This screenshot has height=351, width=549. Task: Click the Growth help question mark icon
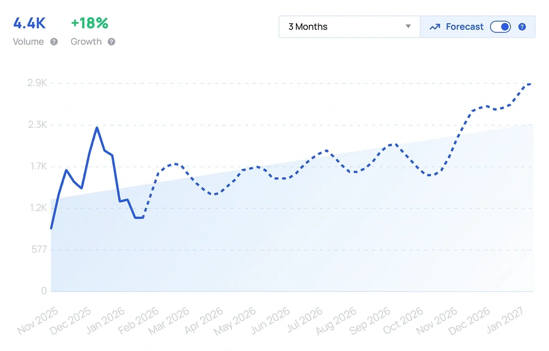[111, 42]
